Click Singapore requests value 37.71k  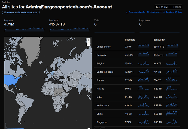point(128,122)
